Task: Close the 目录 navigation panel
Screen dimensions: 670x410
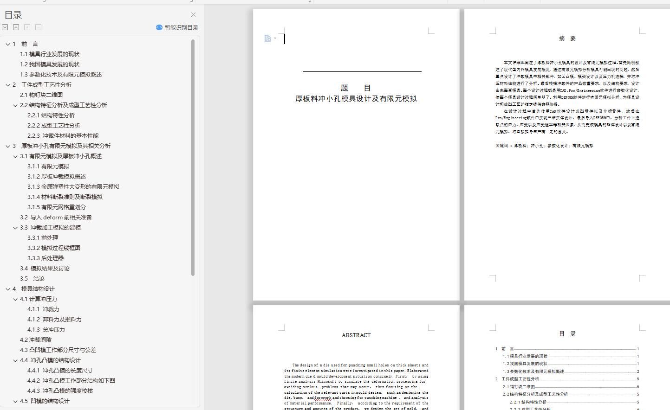Action: click(x=193, y=15)
